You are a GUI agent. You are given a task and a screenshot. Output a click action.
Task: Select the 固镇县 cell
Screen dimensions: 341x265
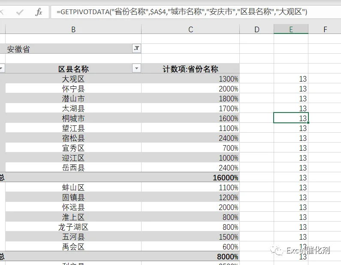coord(73,197)
